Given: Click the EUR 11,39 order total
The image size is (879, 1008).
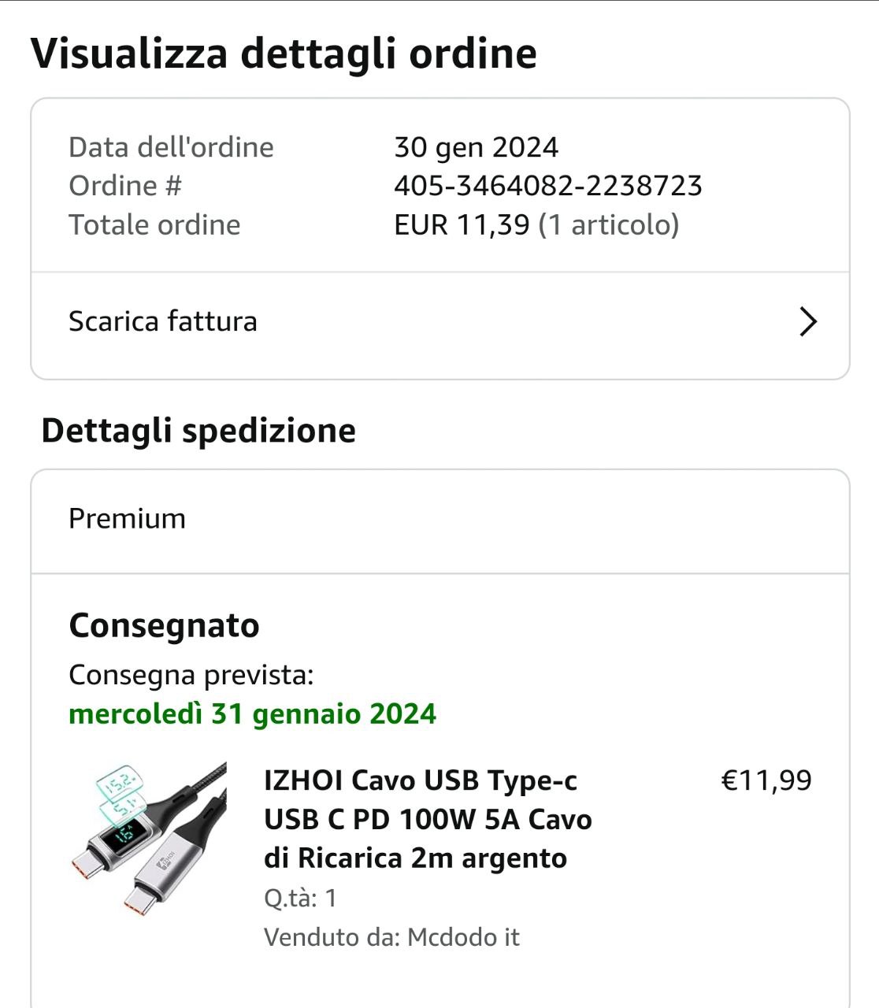Looking at the screenshot, I should (462, 225).
